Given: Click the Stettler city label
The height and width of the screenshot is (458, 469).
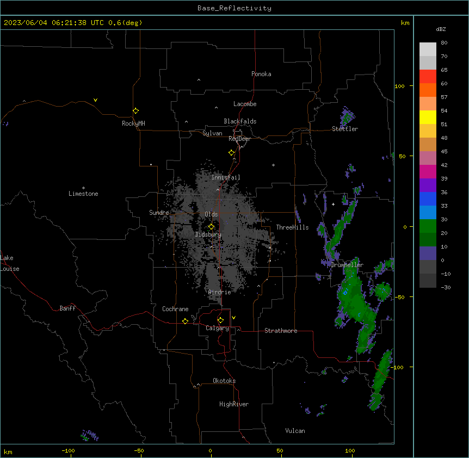Looking at the screenshot, I should pyautogui.click(x=345, y=129).
